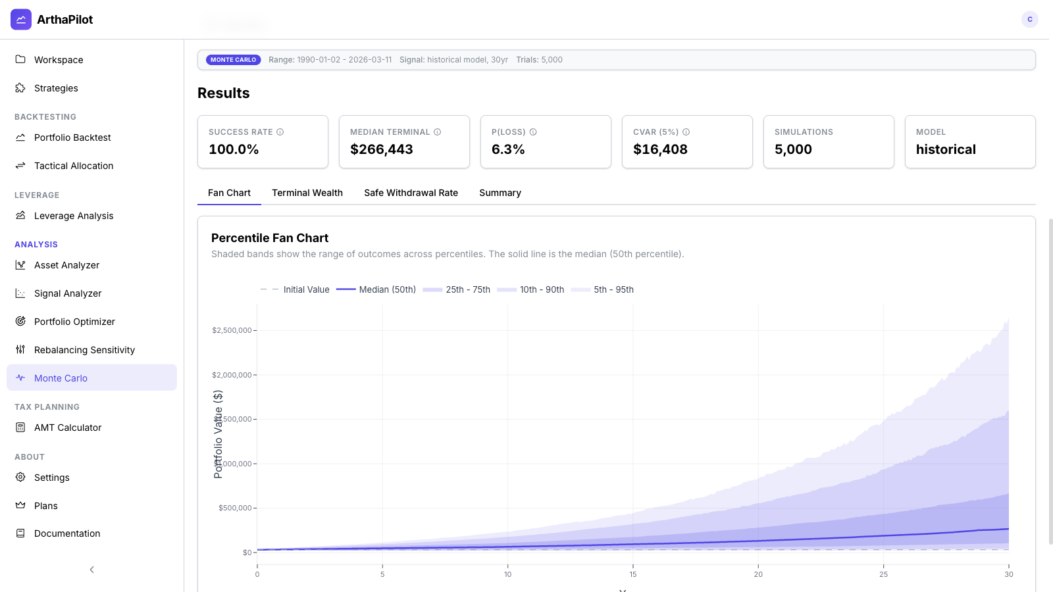Open Leverage Analysis from sidebar
Screen dimensions: 1053x592
(74, 216)
